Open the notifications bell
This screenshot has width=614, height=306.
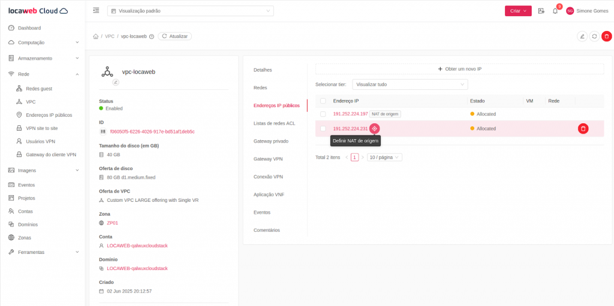555,11
